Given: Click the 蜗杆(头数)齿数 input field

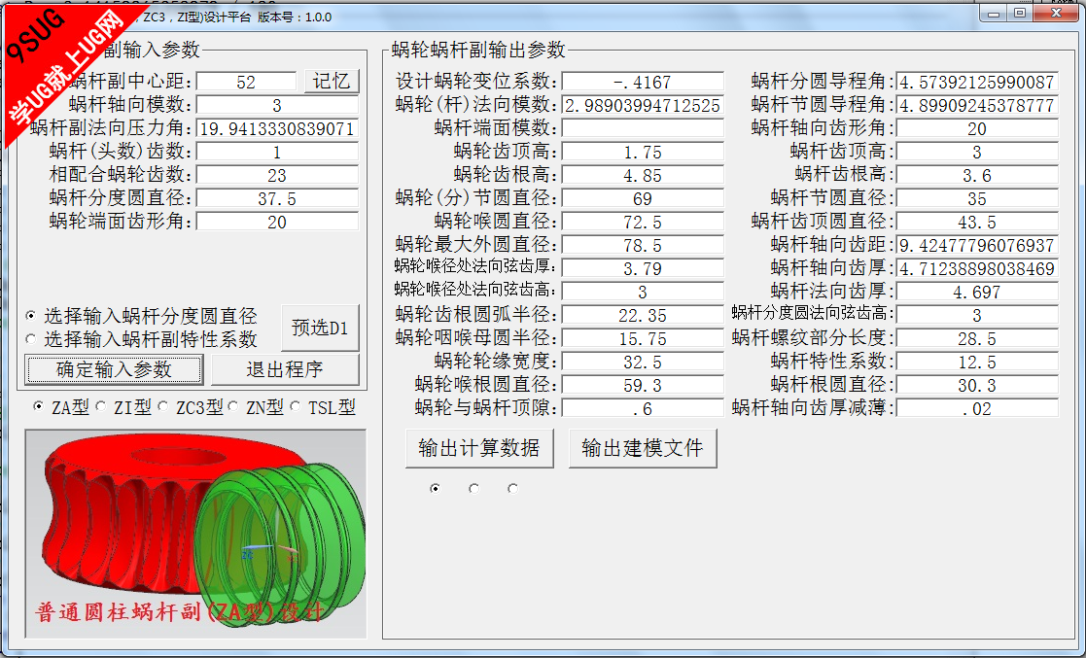Looking at the screenshot, I should (x=277, y=152).
